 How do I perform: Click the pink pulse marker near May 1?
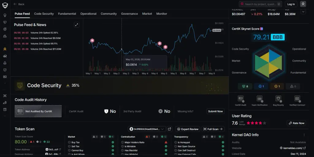pos(92,40)
